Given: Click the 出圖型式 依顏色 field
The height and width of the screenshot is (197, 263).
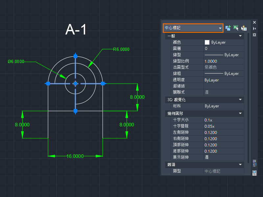Looking at the screenshot, I should point(224,67).
